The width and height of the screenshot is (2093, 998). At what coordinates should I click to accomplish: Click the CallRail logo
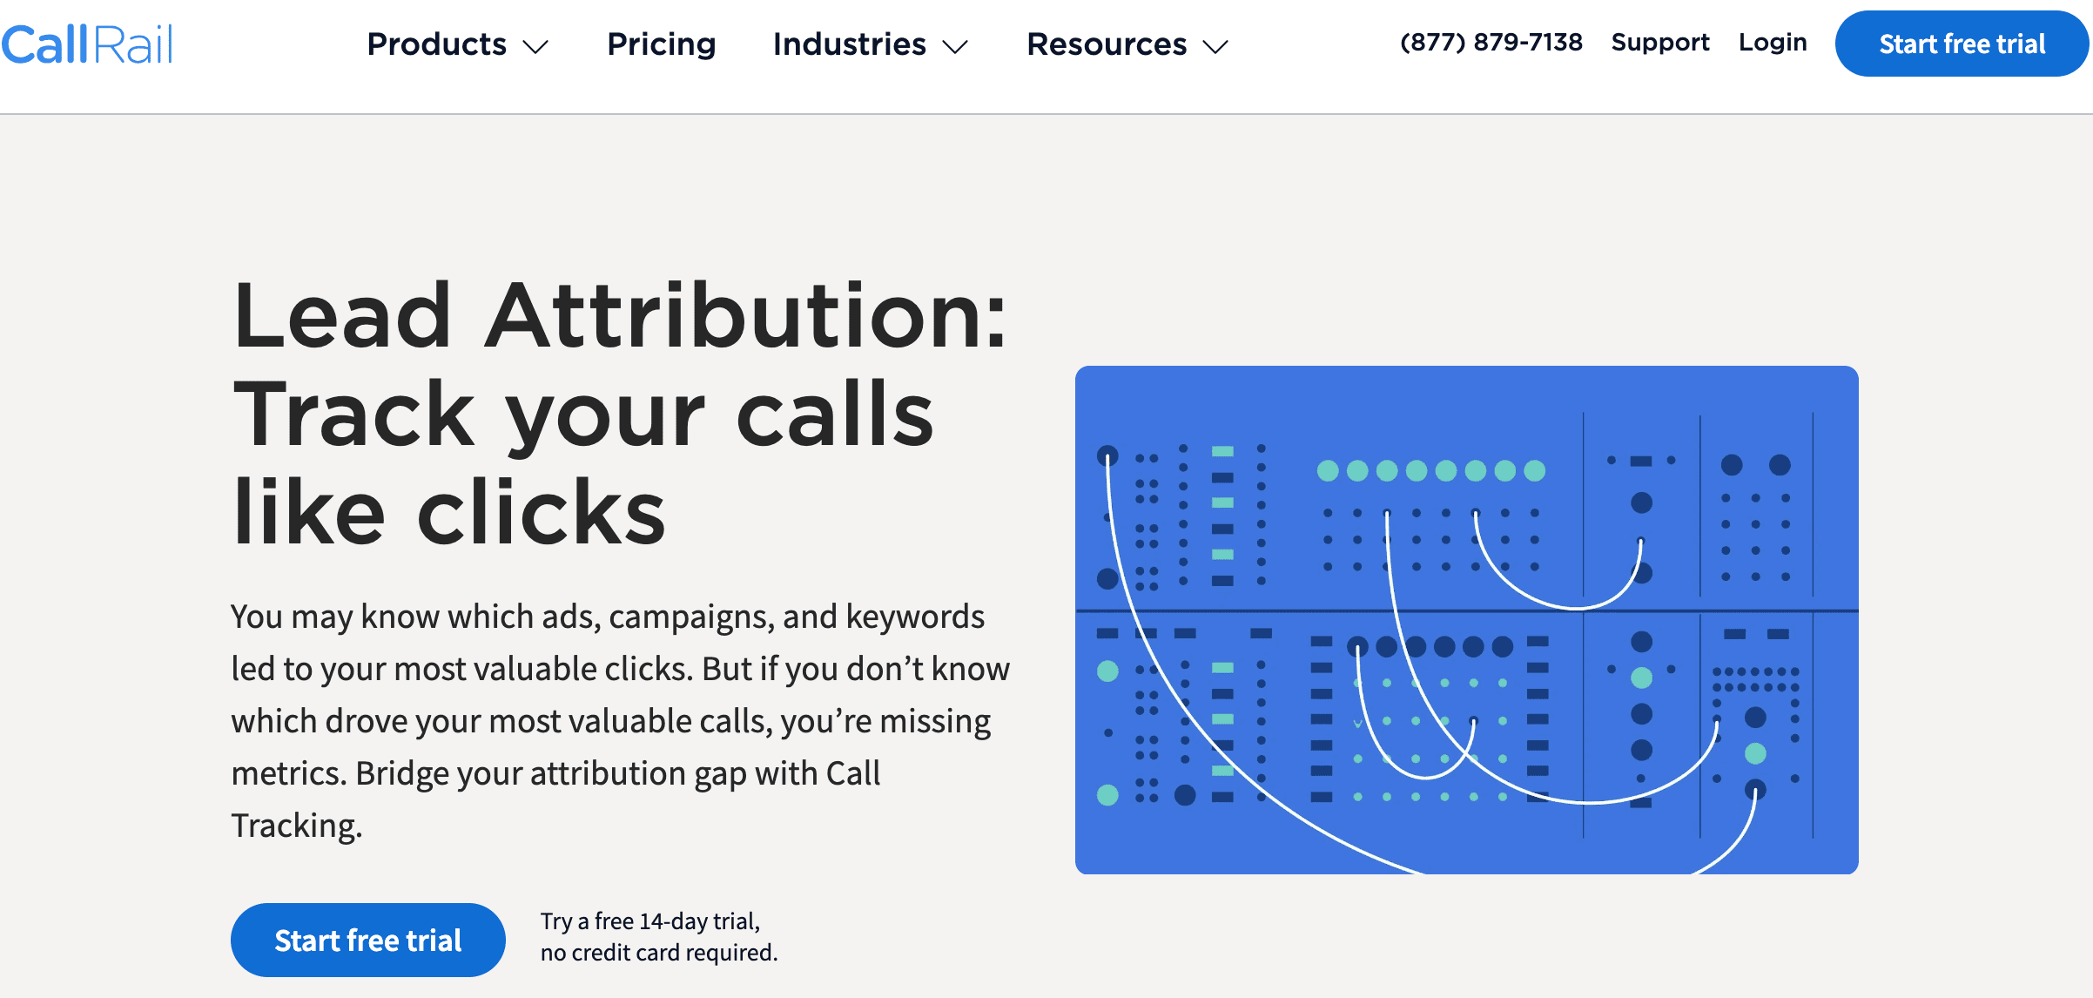coord(87,44)
